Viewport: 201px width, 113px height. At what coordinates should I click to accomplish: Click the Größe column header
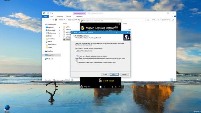125,24
